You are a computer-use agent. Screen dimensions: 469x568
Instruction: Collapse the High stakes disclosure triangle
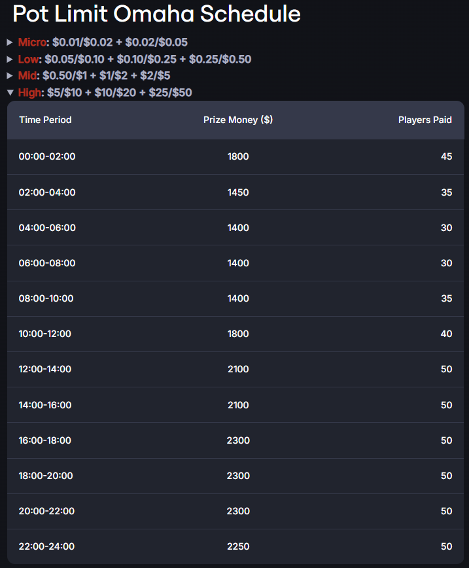click(x=10, y=93)
